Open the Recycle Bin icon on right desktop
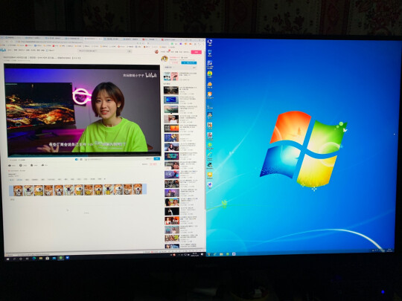The height and width of the screenshot is (301, 402). [x=210, y=53]
